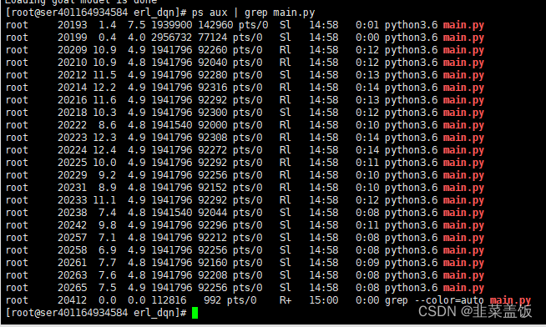Image resolution: width=546 pixels, height=327 pixels.
Task: Click PID 20231 in the process list
Action: coord(72,188)
